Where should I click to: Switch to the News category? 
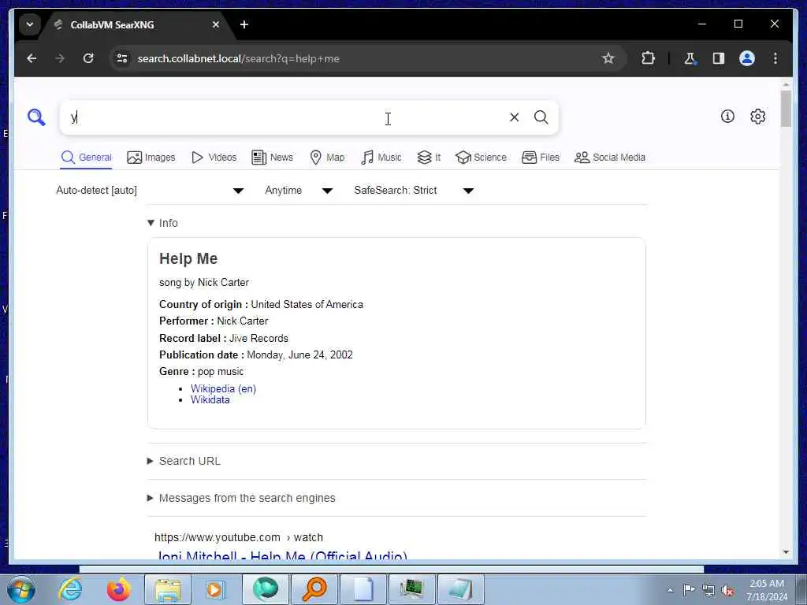(x=272, y=158)
